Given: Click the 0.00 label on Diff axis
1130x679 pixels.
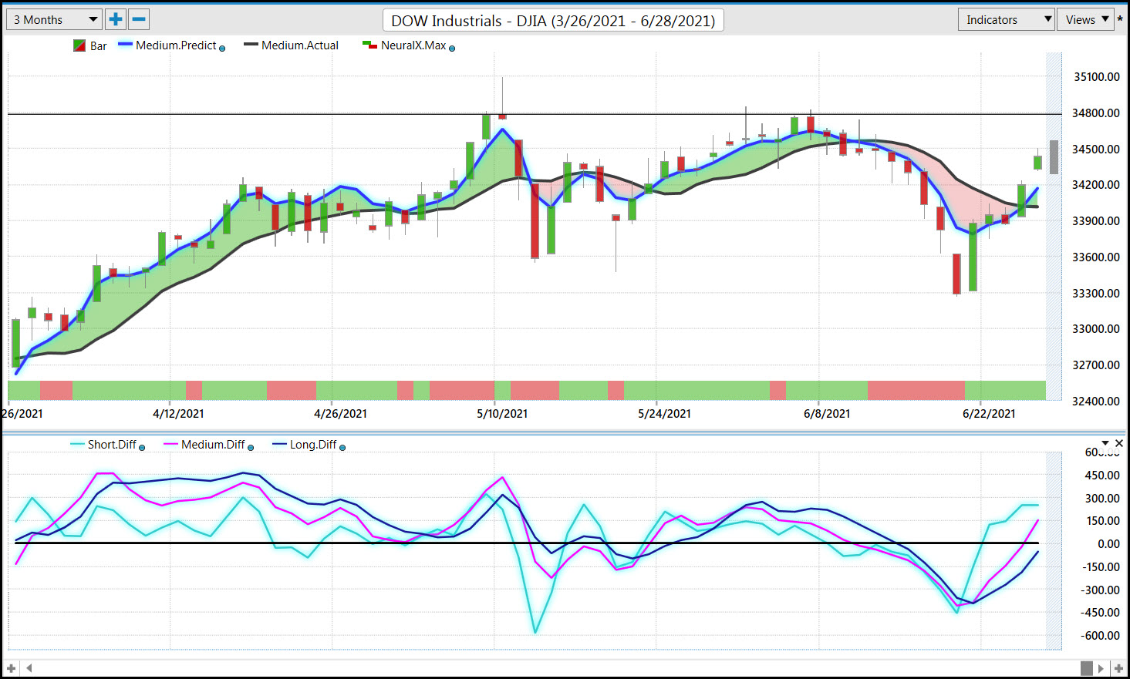Looking at the screenshot, I should (x=1109, y=543).
